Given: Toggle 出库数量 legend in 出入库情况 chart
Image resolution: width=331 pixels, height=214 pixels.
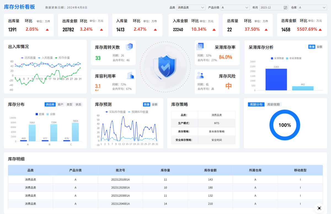Looking at the screenshot, I should click(x=28, y=58).
